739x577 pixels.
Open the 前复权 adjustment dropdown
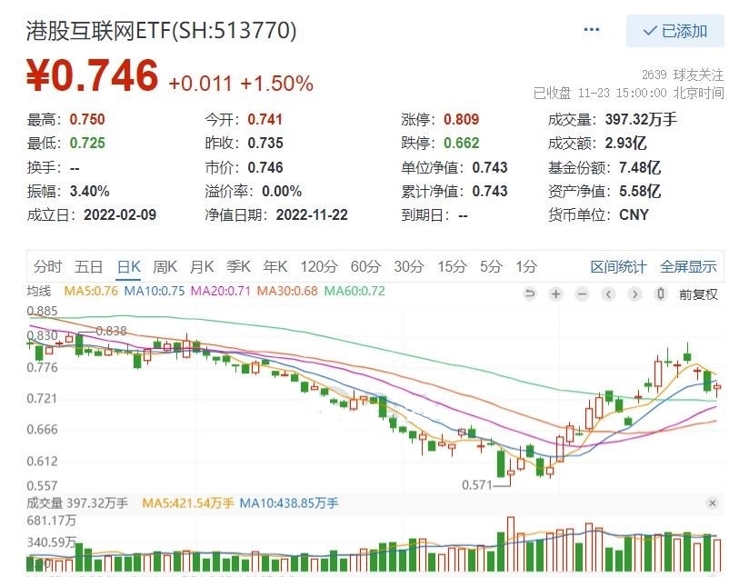(x=698, y=293)
